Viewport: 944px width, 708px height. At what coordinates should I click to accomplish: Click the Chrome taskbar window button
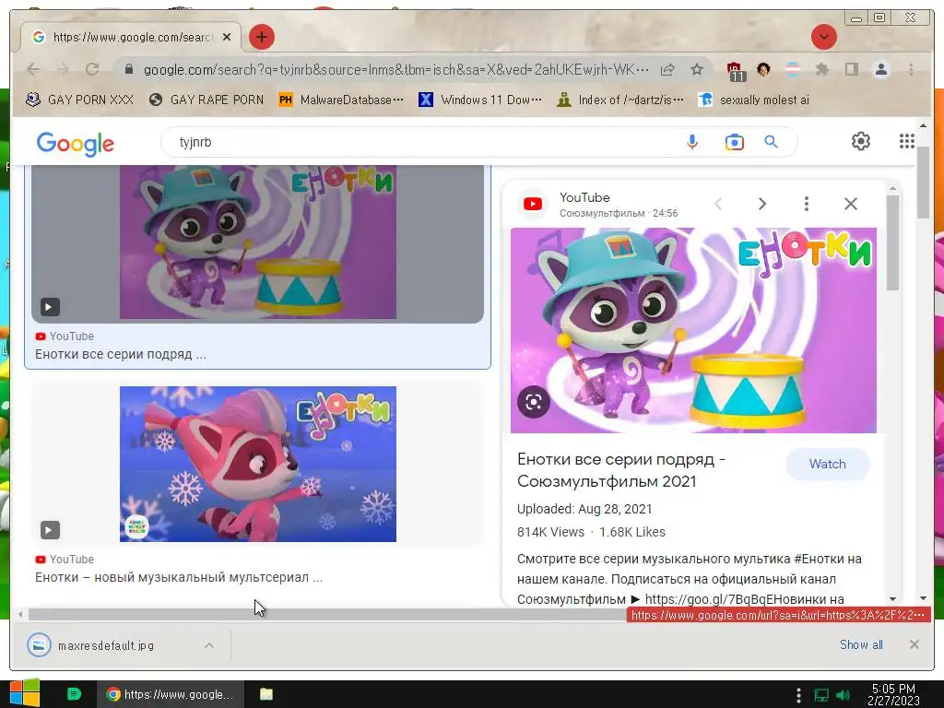(x=171, y=694)
